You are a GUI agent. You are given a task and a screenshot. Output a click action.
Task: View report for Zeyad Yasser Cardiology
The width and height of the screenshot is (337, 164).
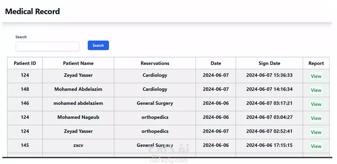coord(316,76)
